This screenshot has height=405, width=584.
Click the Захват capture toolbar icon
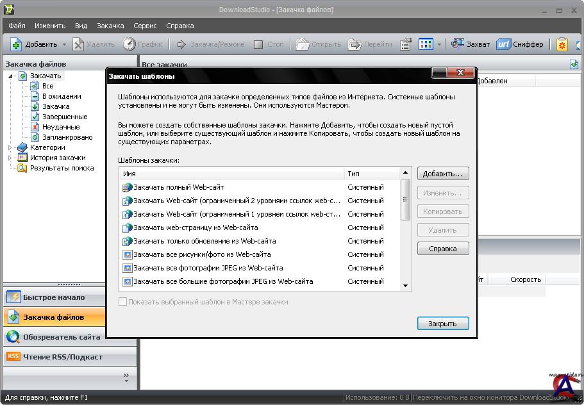tap(457, 44)
